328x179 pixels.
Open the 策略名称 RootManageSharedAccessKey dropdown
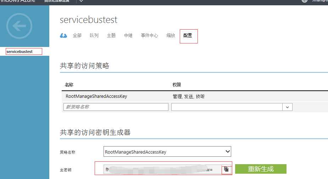(167, 151)
